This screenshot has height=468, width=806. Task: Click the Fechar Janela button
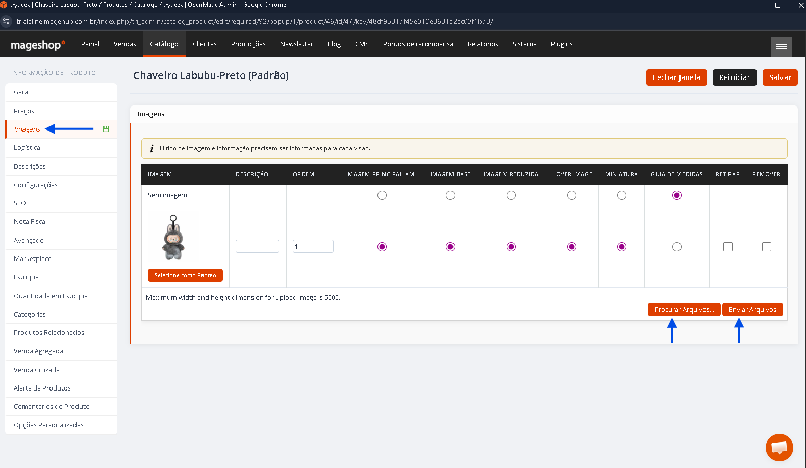click(x=676, y=77)
